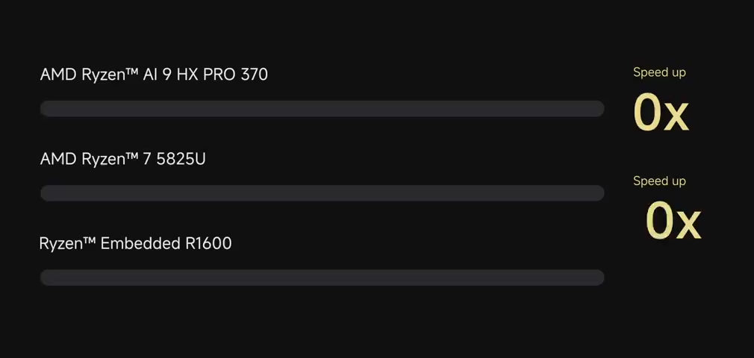The image size is (754, 358).
Task: Click the left end of the Ryzen 7 5825U bar
Action: click(x=46, y=193)
